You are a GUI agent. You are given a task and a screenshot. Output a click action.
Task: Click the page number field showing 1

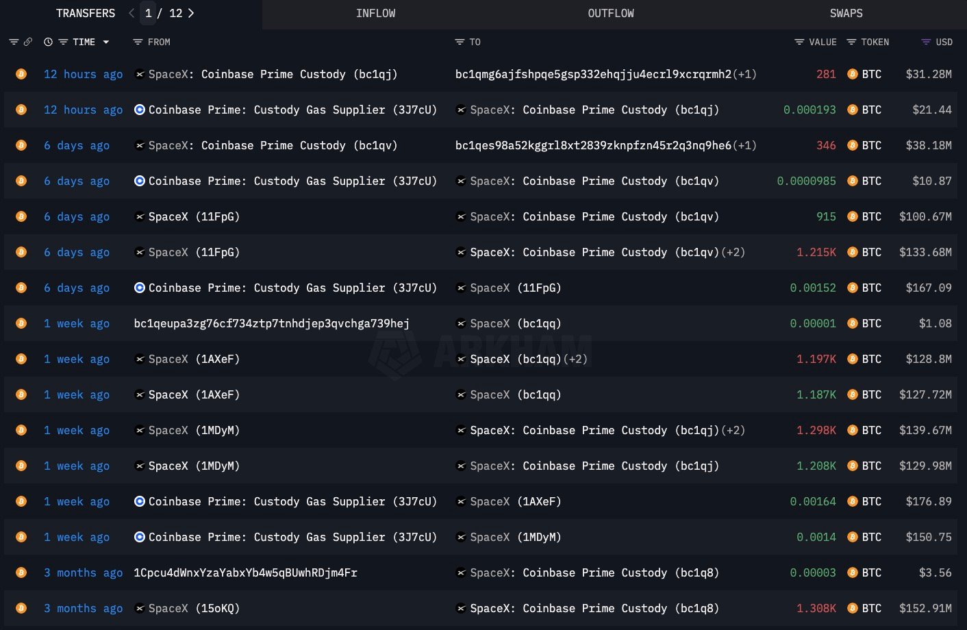(x=149, y=13)
